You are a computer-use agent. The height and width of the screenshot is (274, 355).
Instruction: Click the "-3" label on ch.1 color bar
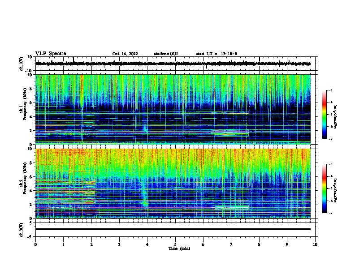331,90
